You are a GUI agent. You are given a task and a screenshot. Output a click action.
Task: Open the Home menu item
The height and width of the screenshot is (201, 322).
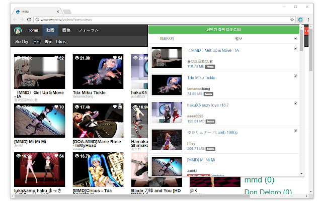click(33, 30)
